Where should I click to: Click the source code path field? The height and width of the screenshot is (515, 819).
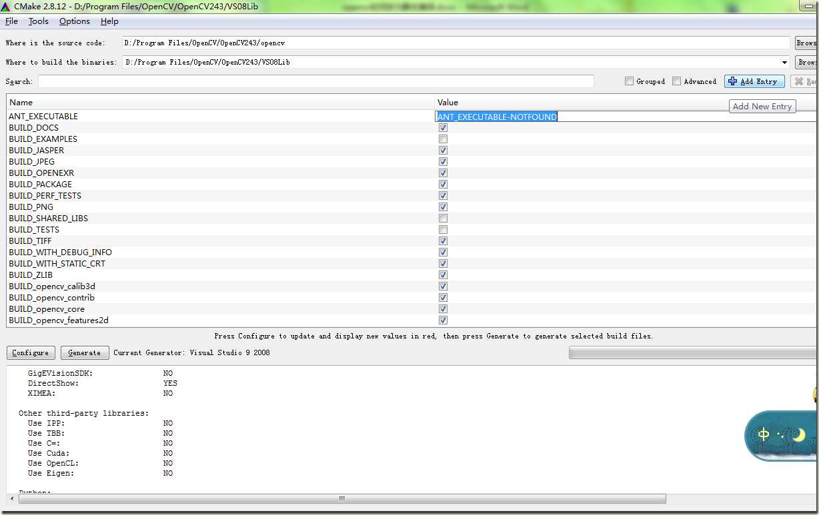[x=456, y=43]
